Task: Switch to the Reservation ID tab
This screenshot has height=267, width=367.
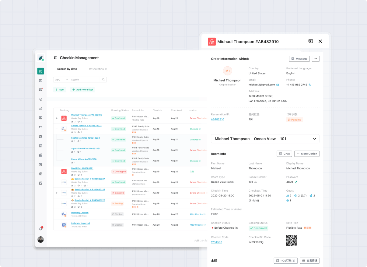Action: point(98,69)
